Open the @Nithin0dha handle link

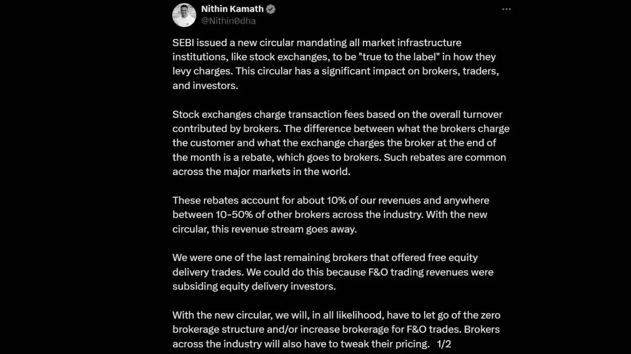coord(228,21)
